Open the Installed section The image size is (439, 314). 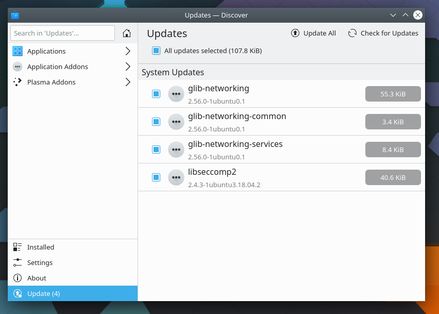[x=40, y=247]
